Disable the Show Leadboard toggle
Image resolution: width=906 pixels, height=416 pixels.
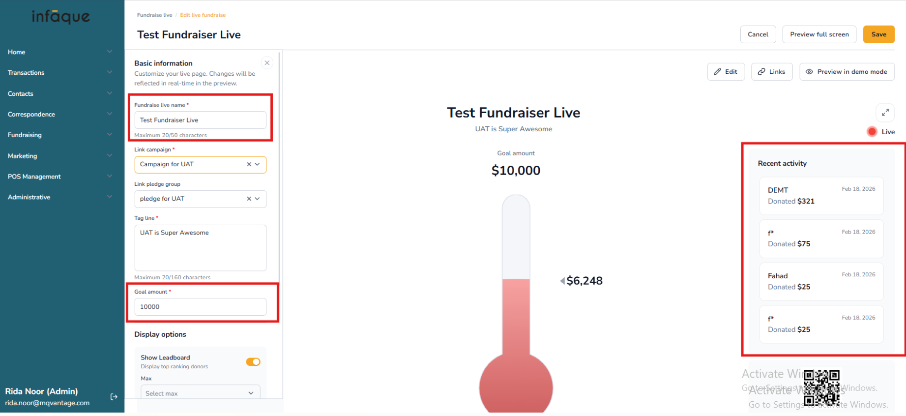[253, 362]
